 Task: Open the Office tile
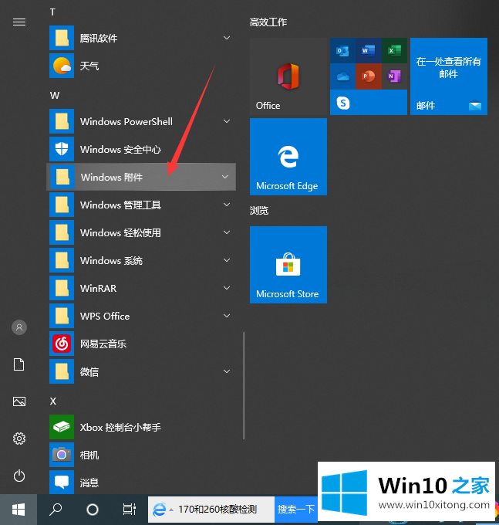(288, 76)
